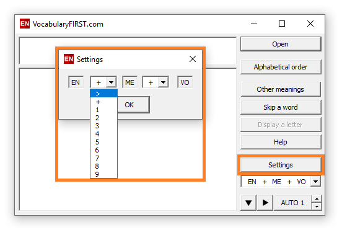Collapse the dropdown between EN and ME

coord(112,82)
